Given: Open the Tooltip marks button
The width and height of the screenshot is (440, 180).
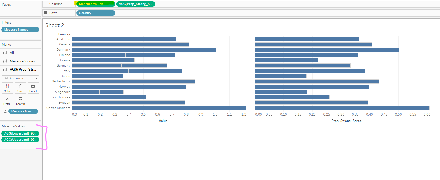Looking at the screenshot, I should [20, 101].
